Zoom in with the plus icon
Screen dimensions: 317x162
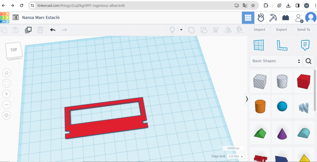(x=7, y=94)
